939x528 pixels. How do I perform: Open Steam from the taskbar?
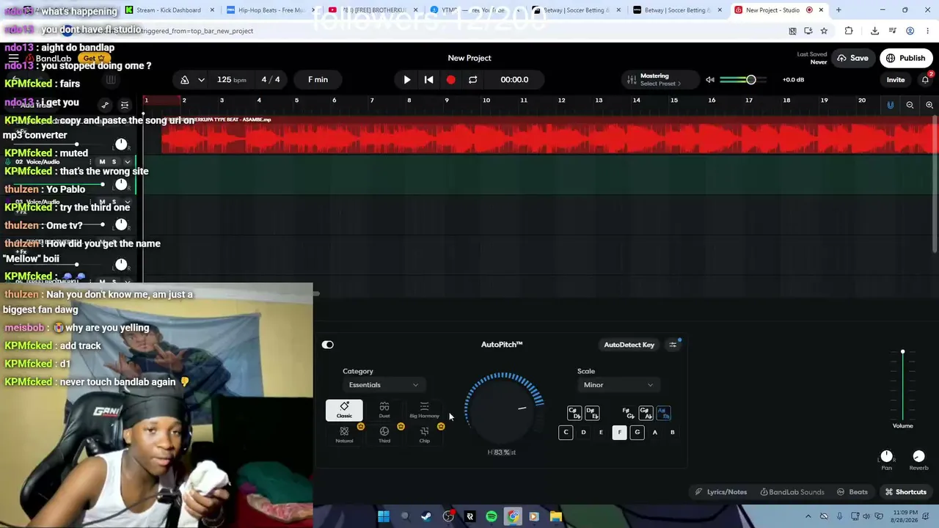tap(426, 517)
